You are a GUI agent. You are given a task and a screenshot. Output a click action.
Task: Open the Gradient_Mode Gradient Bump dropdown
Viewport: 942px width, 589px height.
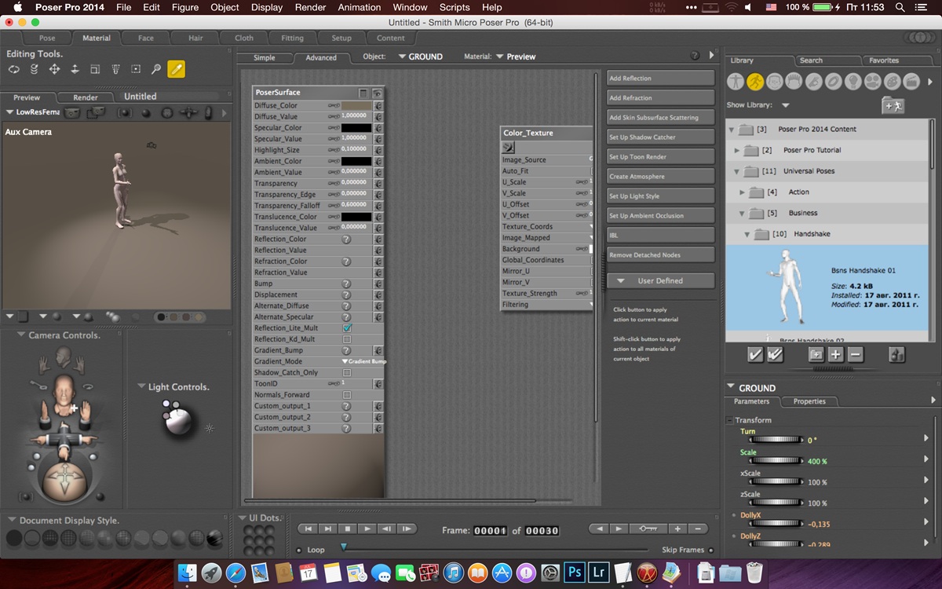click(364, 361)
